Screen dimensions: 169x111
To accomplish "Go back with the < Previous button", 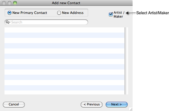I will coord(92,104).
